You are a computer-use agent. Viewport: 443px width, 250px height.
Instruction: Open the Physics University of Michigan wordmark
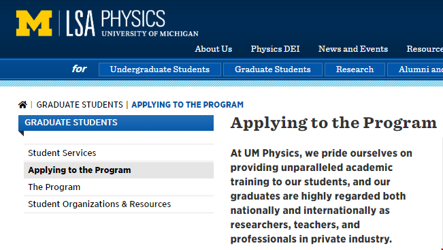tap(150, 23)
